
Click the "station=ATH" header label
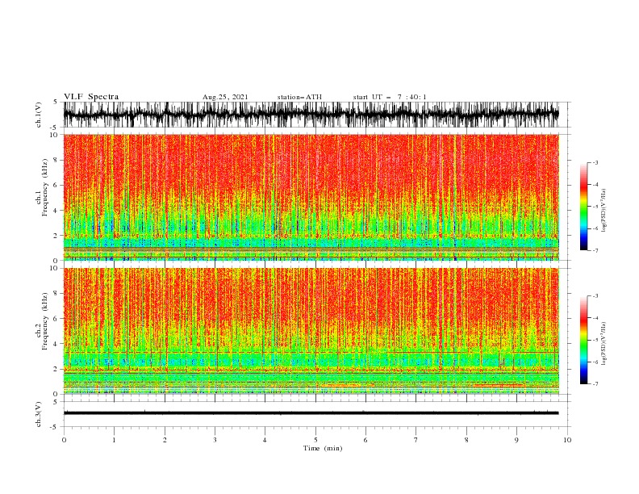[x=299, y=97]
